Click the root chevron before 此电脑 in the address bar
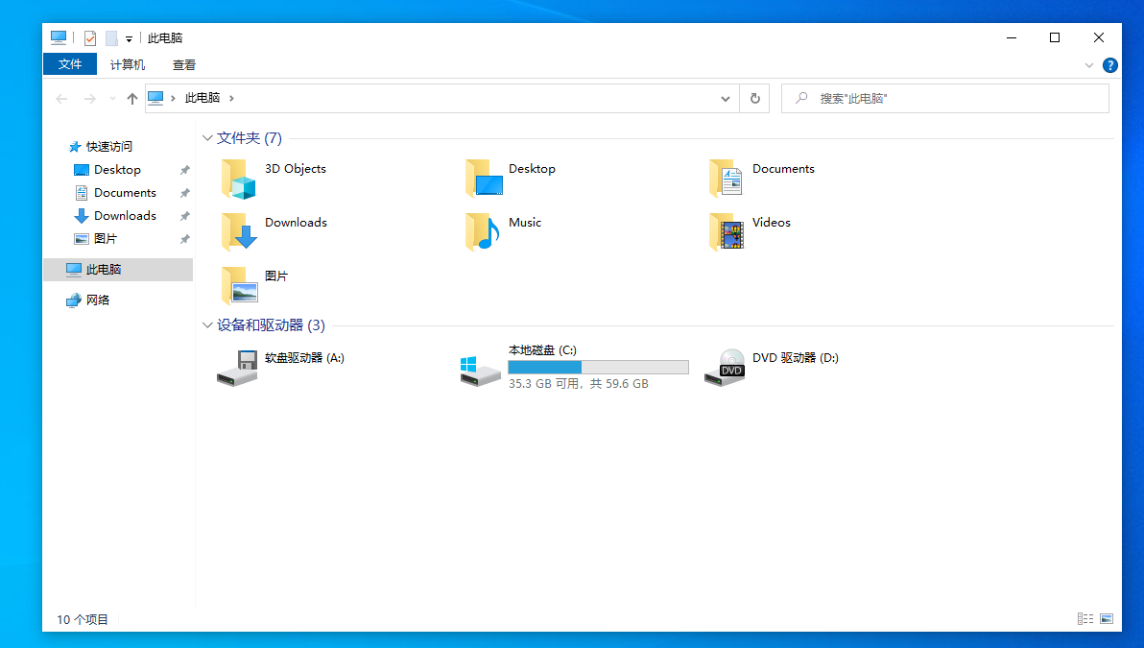 click(x=173, y=98)
